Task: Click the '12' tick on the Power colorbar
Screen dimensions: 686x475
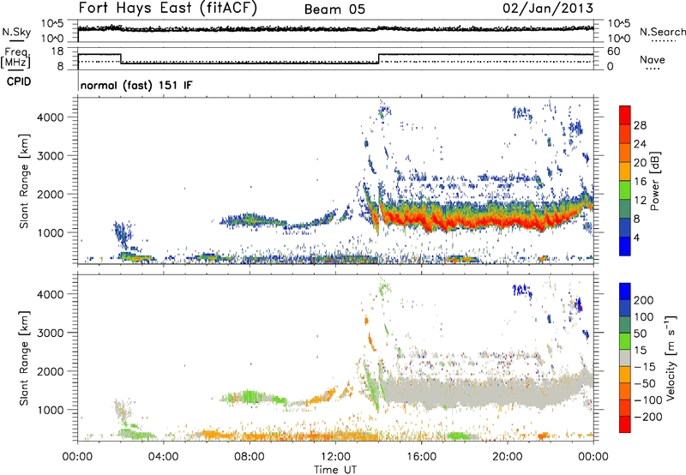Action: pyautogui.click(x=640, y=200)
